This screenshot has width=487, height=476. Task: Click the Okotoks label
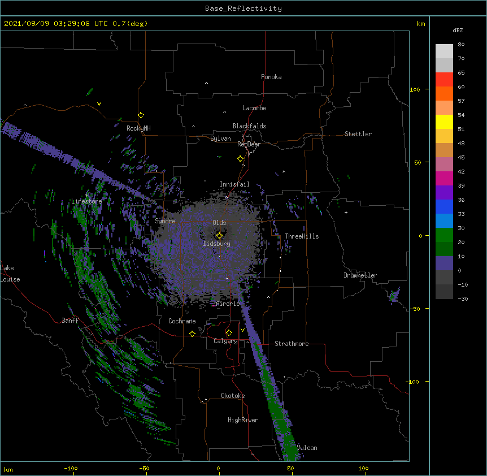tap(233, 396)
